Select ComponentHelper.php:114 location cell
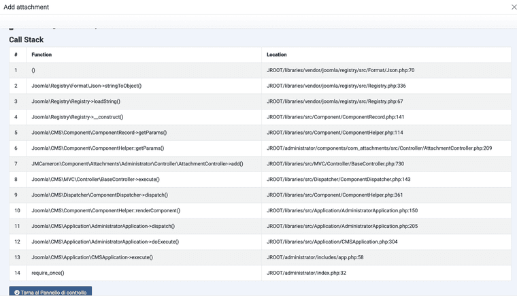Screen dimensions: 517x296 386,133
